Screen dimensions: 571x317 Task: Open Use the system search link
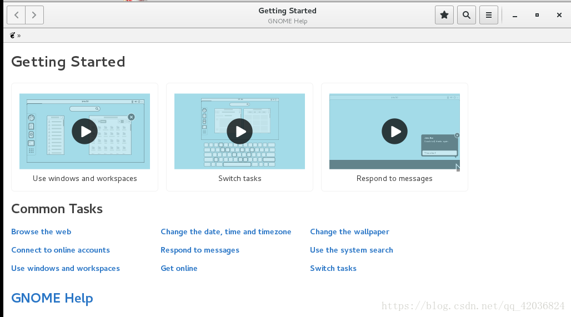tap(352, 250)
